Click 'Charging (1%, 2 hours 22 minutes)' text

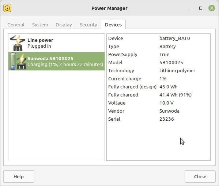65,64
